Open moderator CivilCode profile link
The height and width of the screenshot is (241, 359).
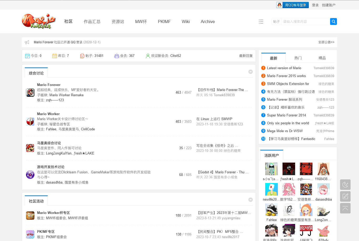click(88, 129)
